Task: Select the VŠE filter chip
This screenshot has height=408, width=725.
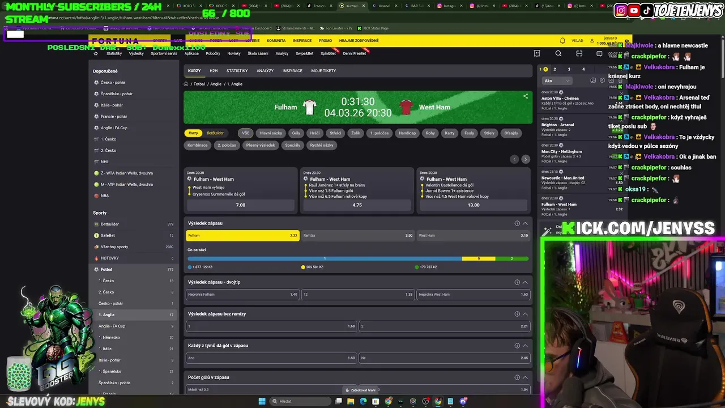Action: (x=245, y=133)
